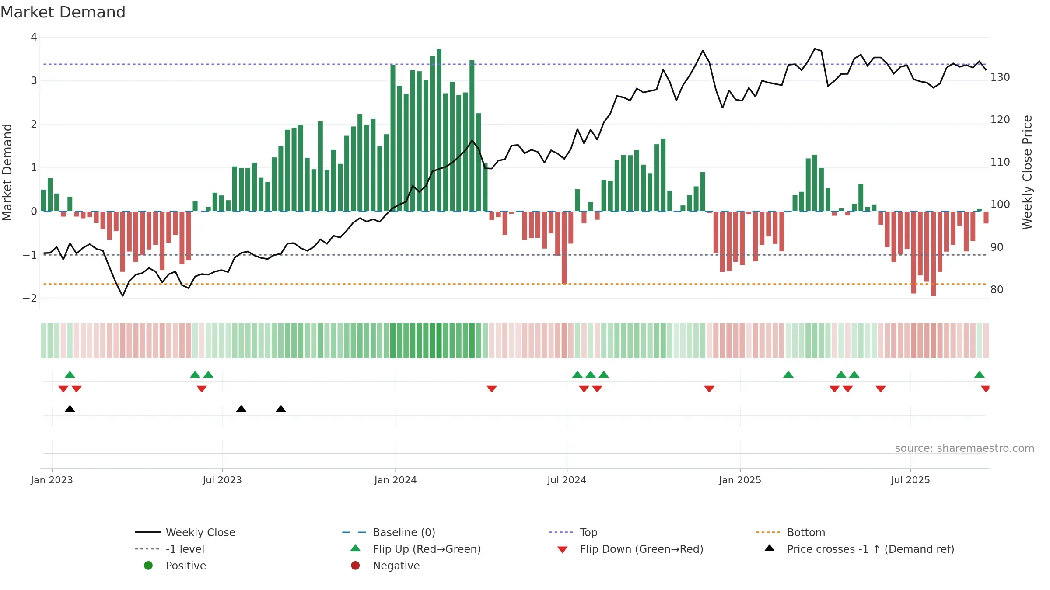Click the Market Demand y-axis title
The image size is (1050, 590).
pyautogui.click(x=7, y=172)
